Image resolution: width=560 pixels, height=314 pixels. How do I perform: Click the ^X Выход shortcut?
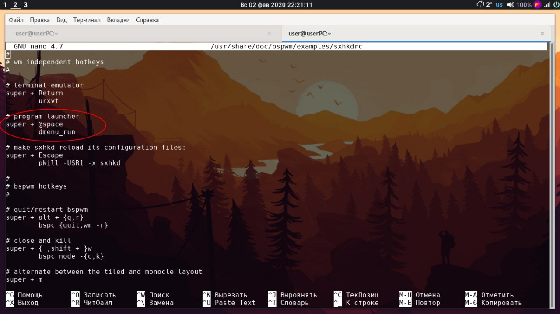(22, 303)
